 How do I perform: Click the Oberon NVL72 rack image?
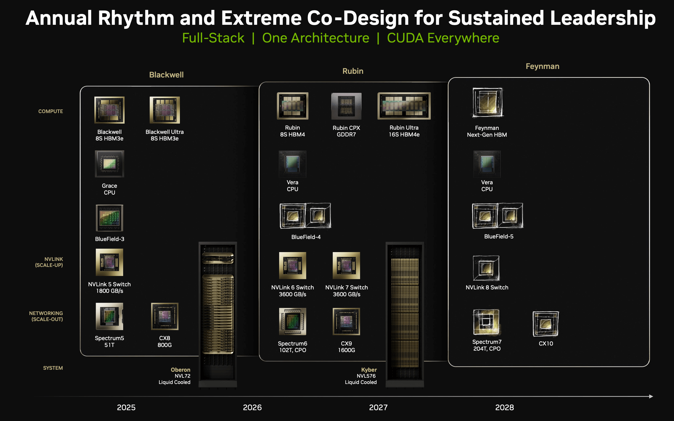click(218, 313)
